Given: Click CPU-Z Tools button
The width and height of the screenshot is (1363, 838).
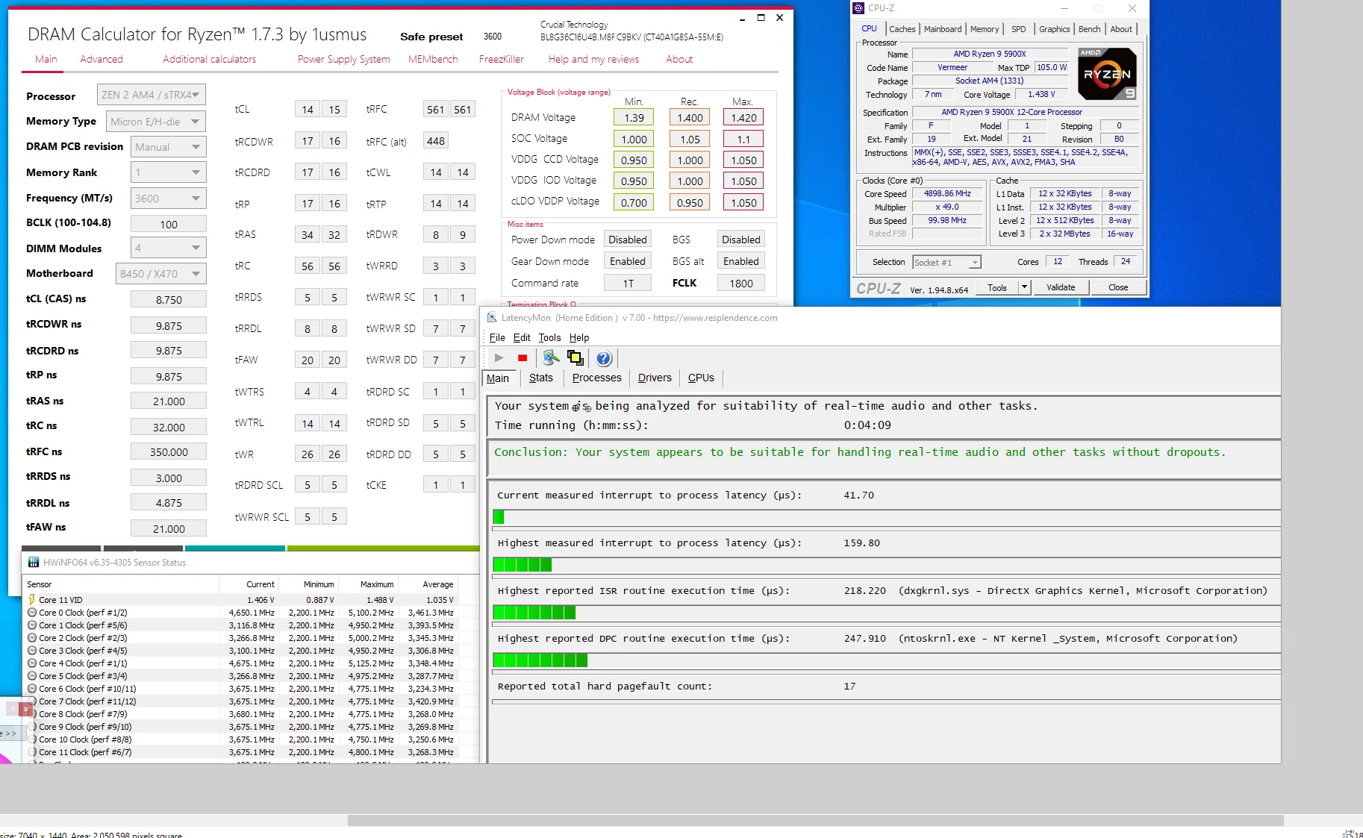Looking at the screenshot, I should 997,287.
